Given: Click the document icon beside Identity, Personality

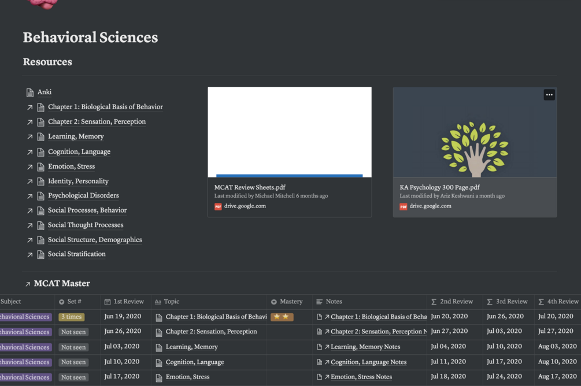Looking at the screenshot, I should click(41, 181).
